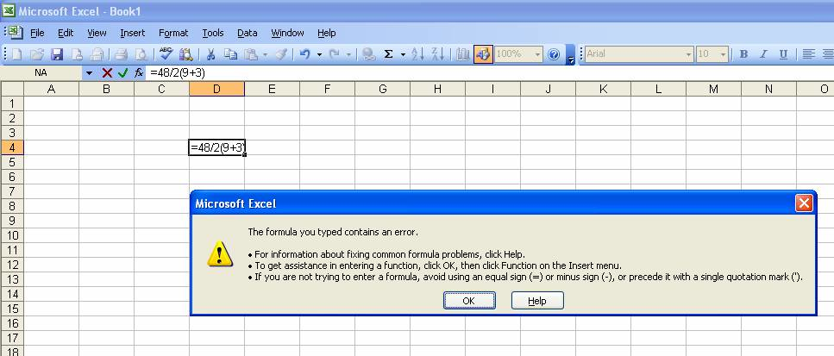Toggle Underline formatting
Screen dimensions: 834x356
click(783, 54)
